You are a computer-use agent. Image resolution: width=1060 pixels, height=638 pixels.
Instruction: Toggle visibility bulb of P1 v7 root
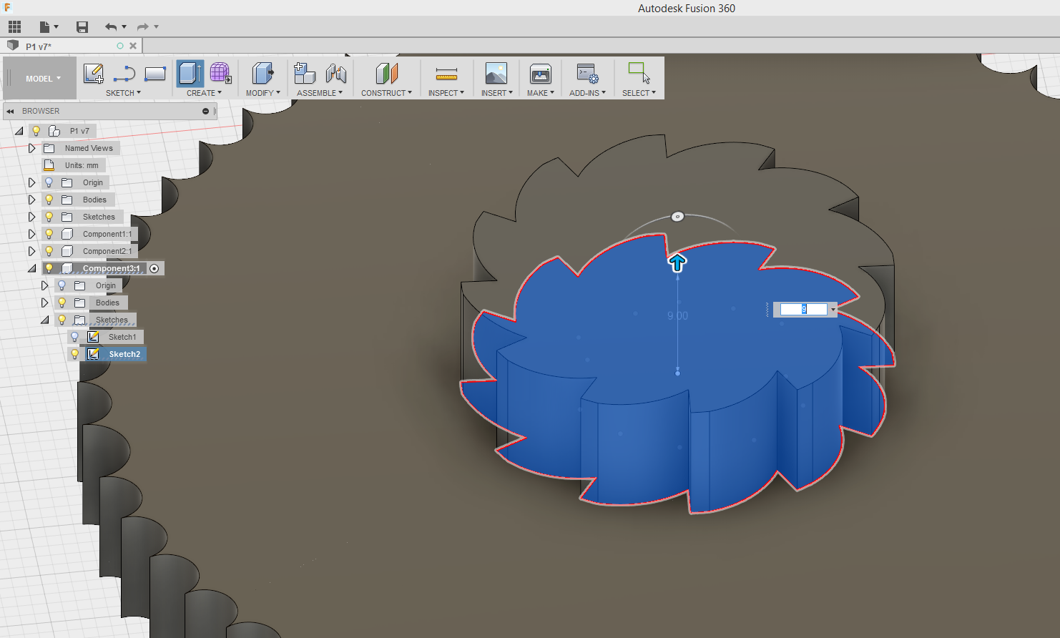pos(36,131)
